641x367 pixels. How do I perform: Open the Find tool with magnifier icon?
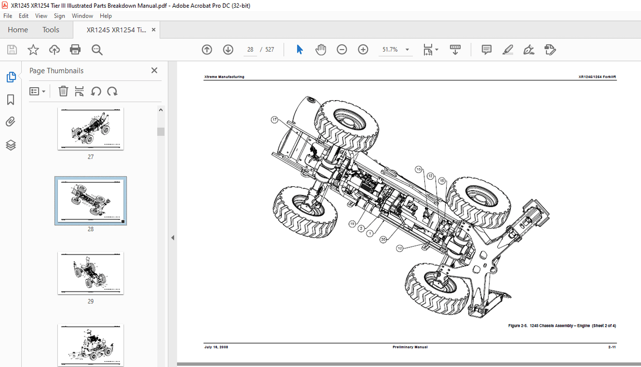point(96,50)
